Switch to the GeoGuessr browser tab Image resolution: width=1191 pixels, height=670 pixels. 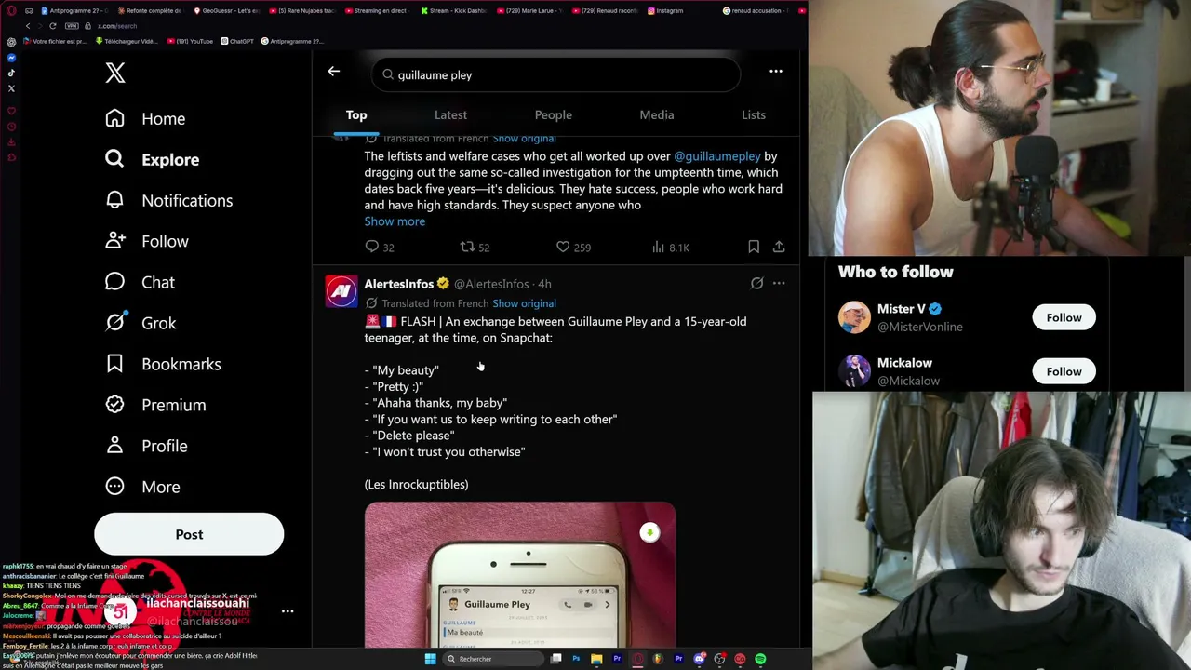[x=227, y=10]
